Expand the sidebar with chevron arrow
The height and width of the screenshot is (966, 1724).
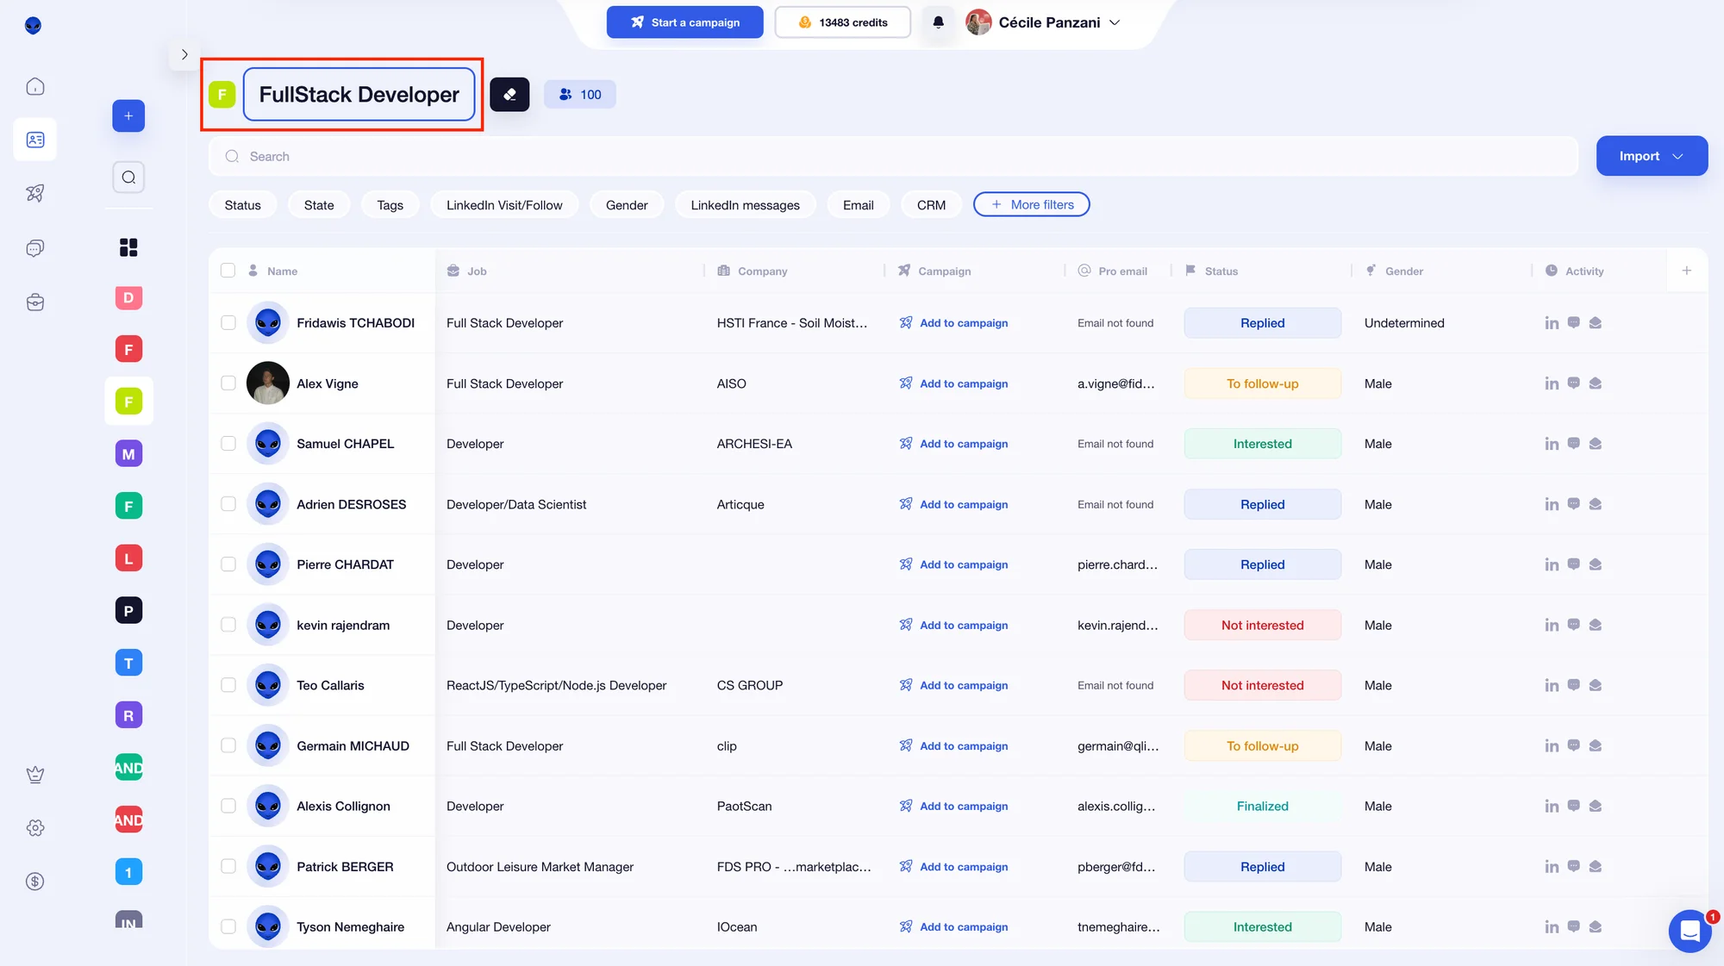(184, 54)
